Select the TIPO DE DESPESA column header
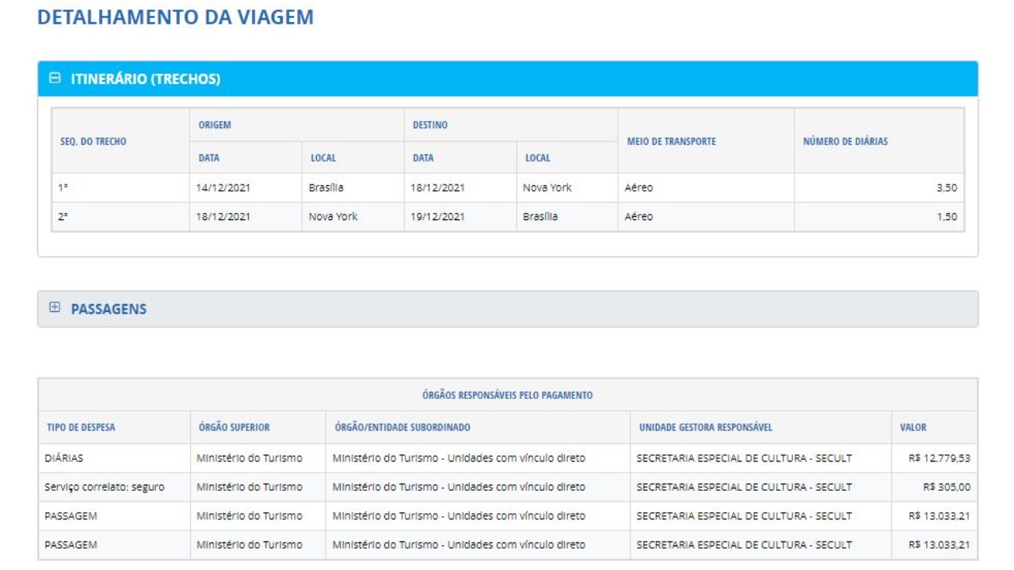The height and width of the screenshot is (570, 1014). pos(81,427)
